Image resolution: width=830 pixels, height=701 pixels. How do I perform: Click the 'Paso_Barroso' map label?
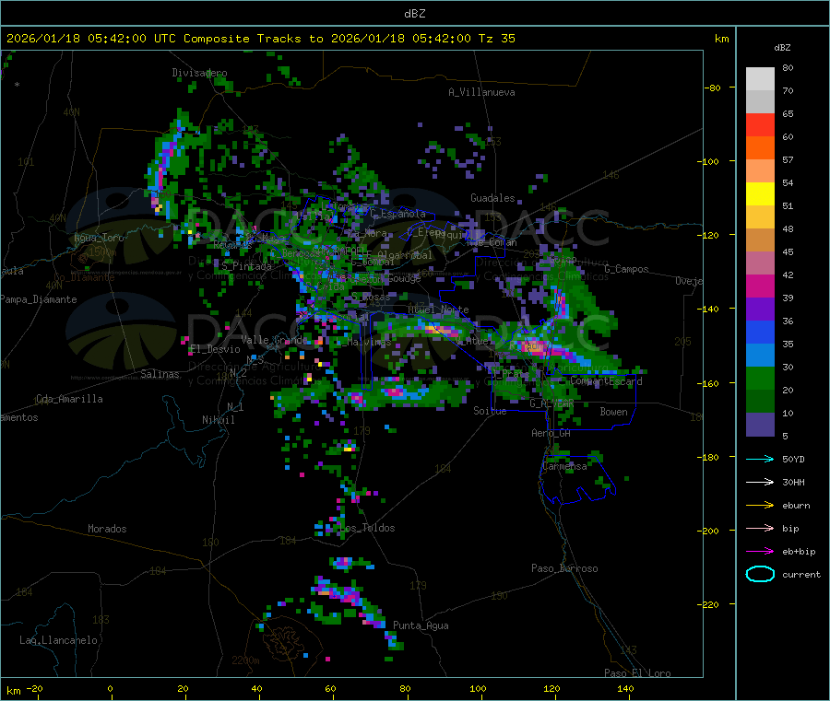[564, 568]
